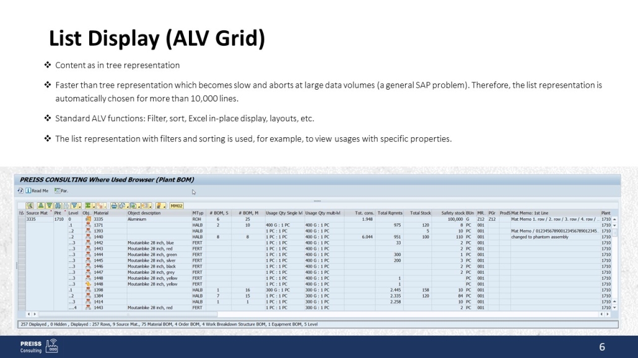Click the BOM icon for material 1371
Image resolution: width=638 pixels, height=358 pixels.
click(x=88, y=225)
